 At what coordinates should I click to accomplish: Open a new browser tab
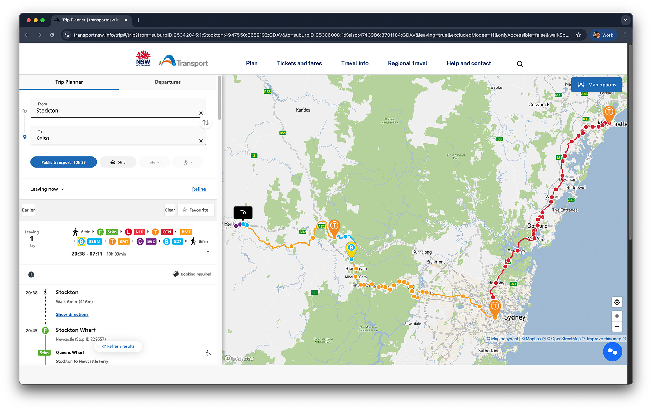coord(138,20)
